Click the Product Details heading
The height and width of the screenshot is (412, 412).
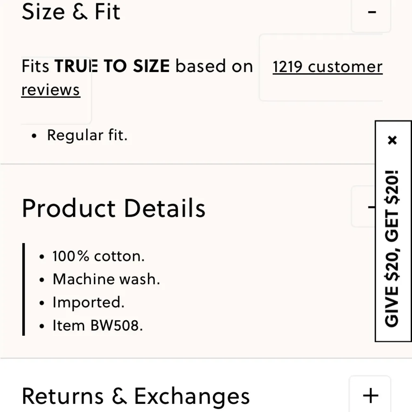[113, 208]
